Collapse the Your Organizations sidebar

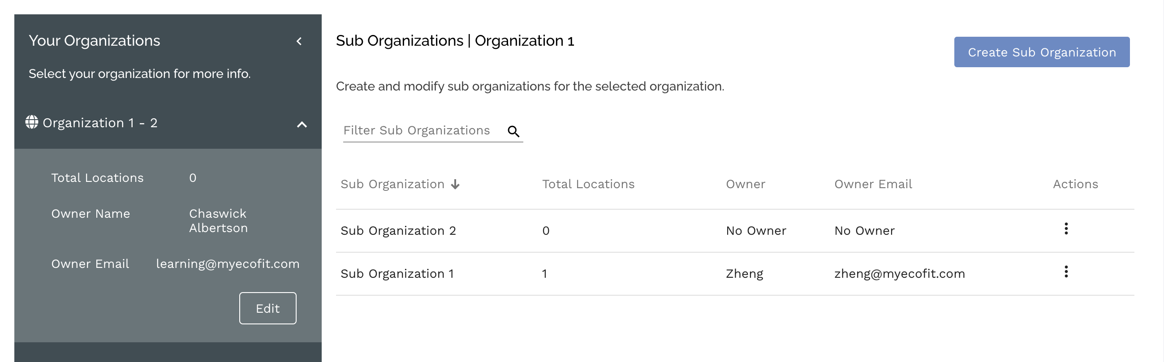(x=299, y=41)
